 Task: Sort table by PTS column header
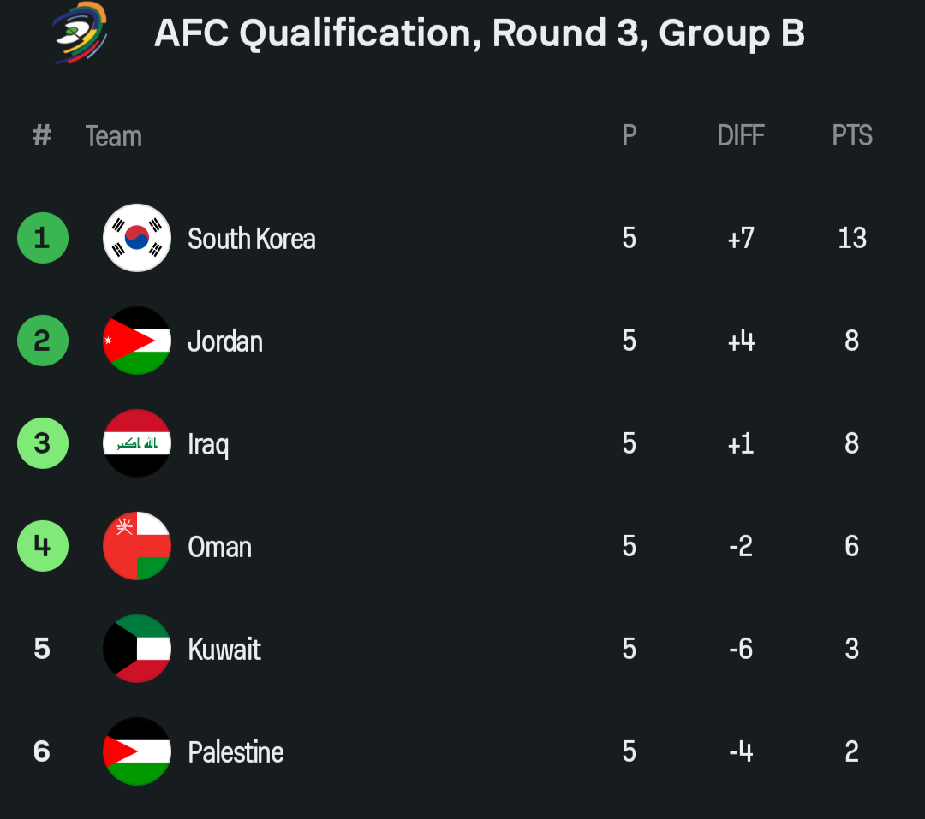tap(852, 135)
